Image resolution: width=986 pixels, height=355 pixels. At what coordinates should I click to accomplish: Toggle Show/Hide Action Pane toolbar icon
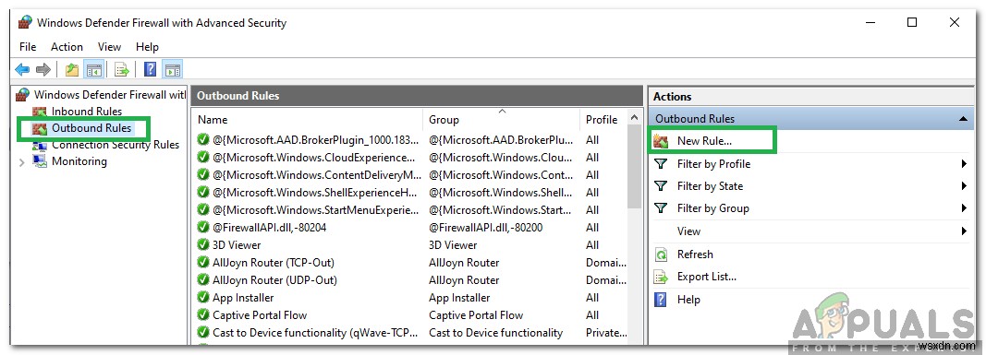[x=172, y=70]
